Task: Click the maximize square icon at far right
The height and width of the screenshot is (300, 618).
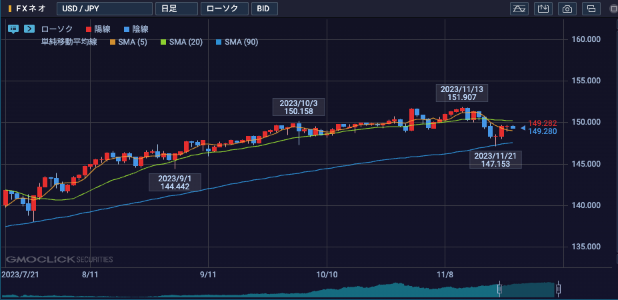Action: [x=612, y=9]
